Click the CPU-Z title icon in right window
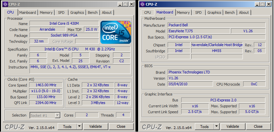274x132 pixels. click(142, 4)
